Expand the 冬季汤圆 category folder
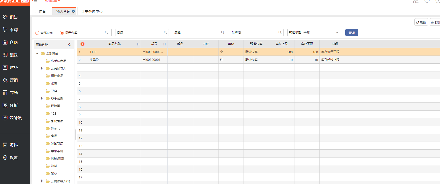The image size is (440, 184). [x=42, y=98]
